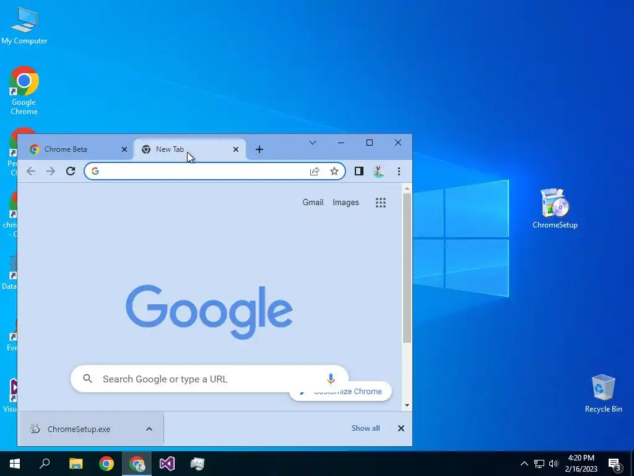634x476 pixels.
Task: Close the New Tab tab
Action: 236,149
